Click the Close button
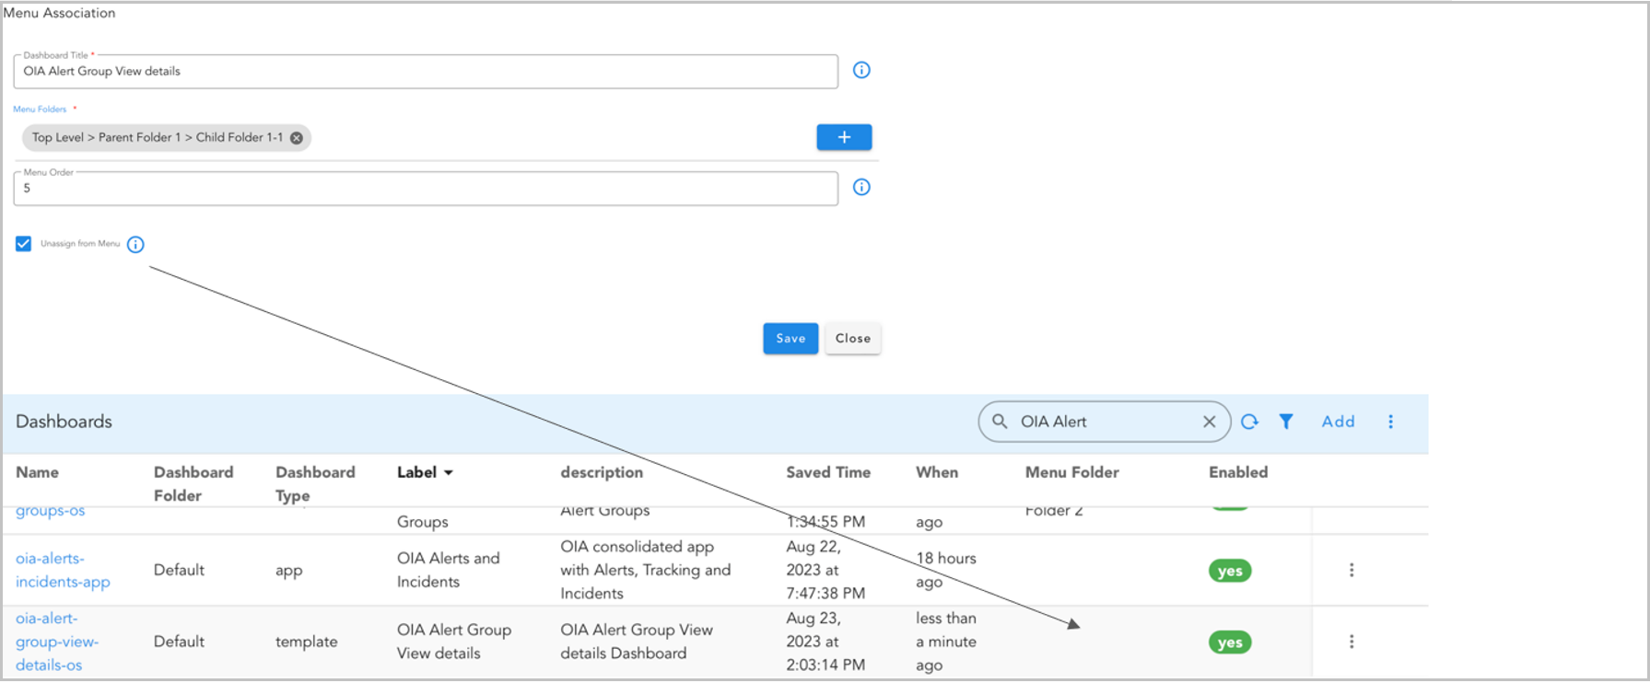 (x=853, y=339)
